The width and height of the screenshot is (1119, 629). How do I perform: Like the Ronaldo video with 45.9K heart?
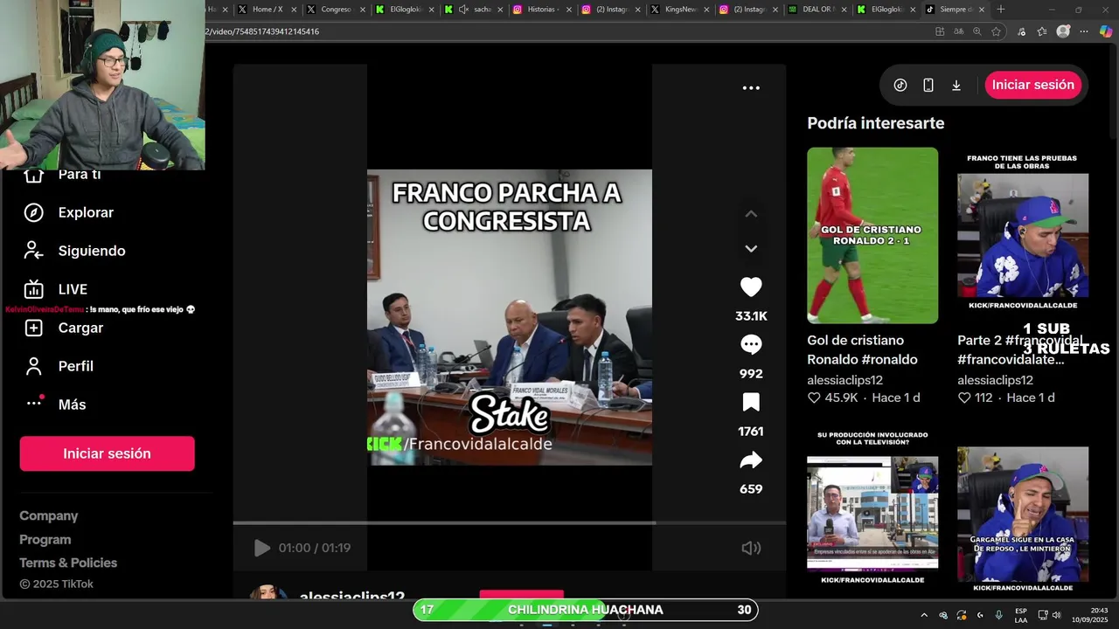[814, 397]
